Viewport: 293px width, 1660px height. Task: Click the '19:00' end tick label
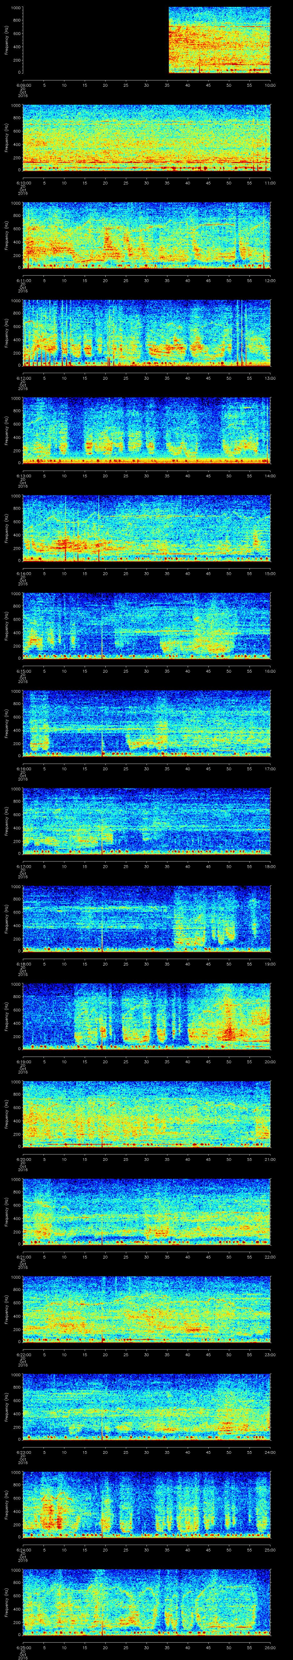(270, 964)
